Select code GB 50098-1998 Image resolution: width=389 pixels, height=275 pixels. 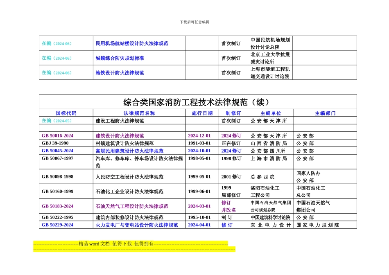tap(58, 176)
